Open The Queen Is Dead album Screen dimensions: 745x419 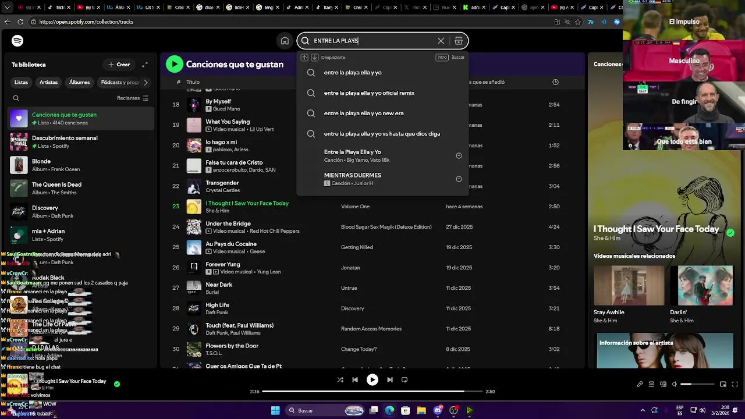(81, 189)
